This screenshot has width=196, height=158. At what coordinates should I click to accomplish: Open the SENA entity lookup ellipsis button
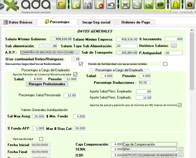[181, 149]
